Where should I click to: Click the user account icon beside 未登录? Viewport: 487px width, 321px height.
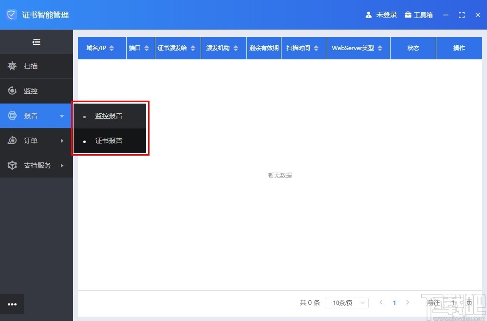pos(368,15)
